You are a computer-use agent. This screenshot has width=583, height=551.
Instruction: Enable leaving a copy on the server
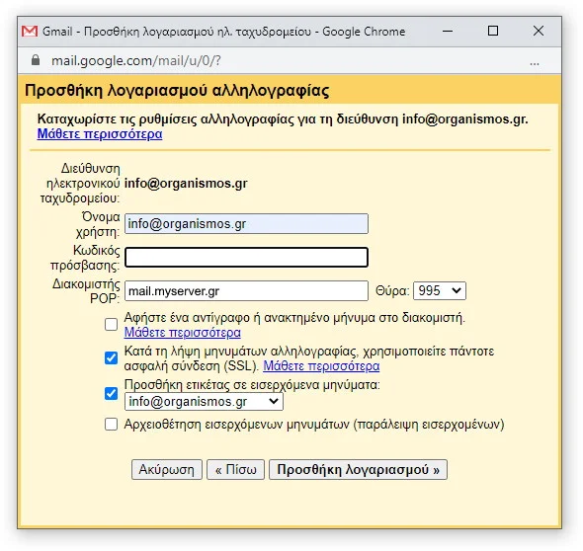pos(111,324)
